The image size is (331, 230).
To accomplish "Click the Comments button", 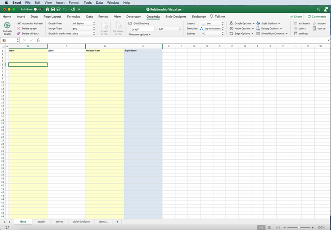I will point(317,17).
